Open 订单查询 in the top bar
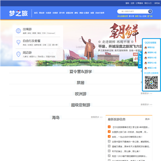The height and width of the screenshot is (161, 161). (139, 3)
